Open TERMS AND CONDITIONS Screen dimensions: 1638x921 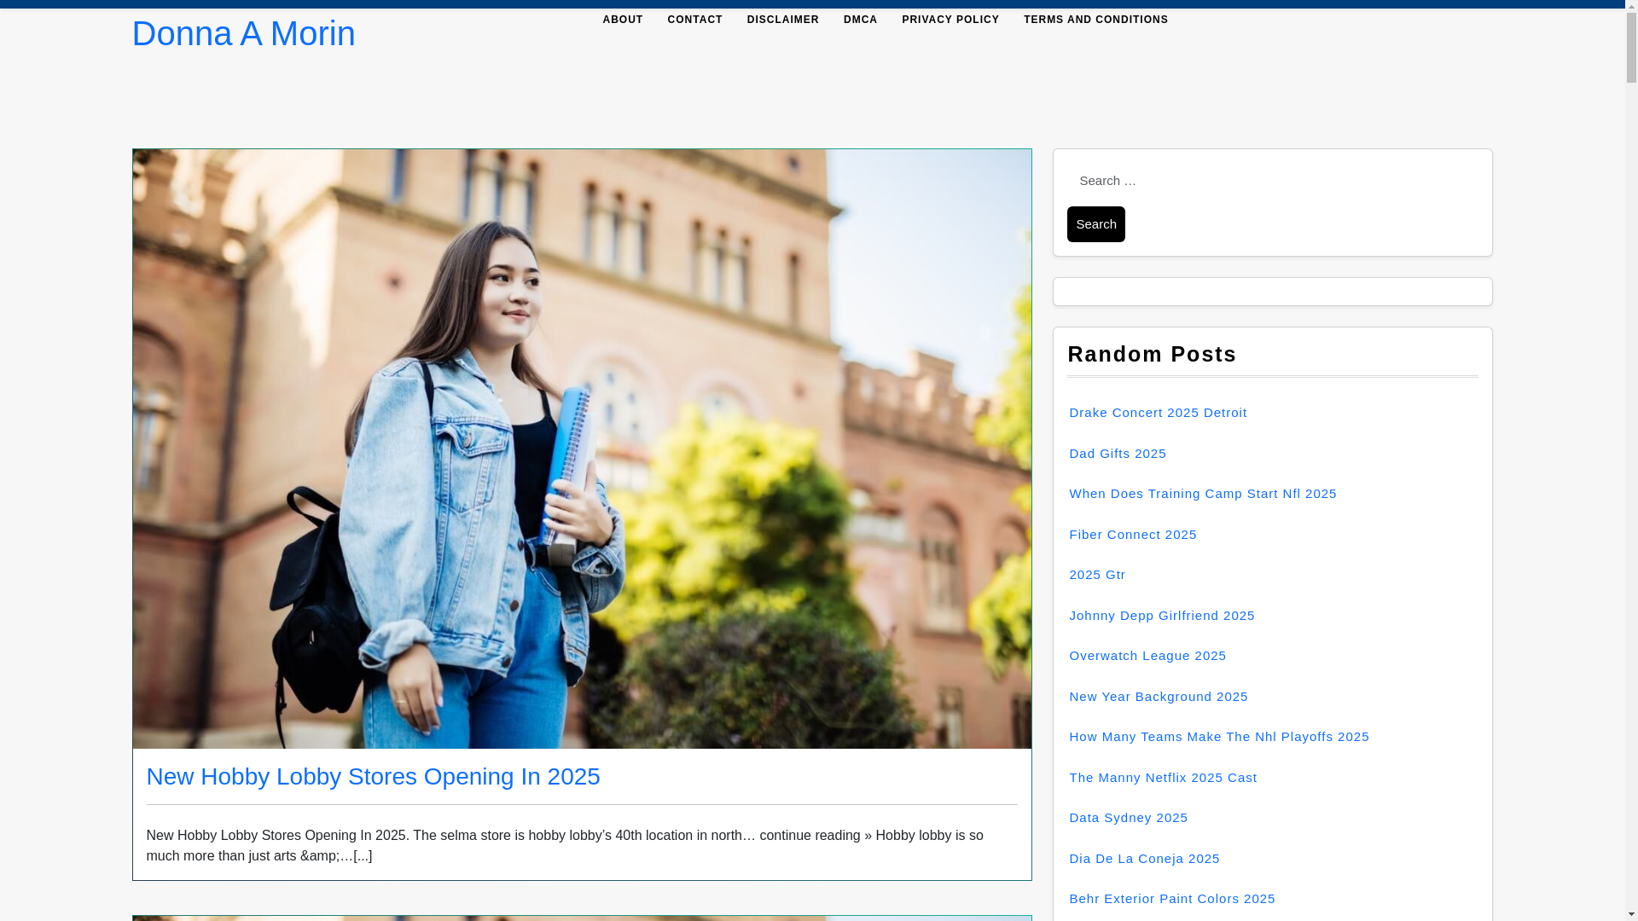(x=1095, y=20)
